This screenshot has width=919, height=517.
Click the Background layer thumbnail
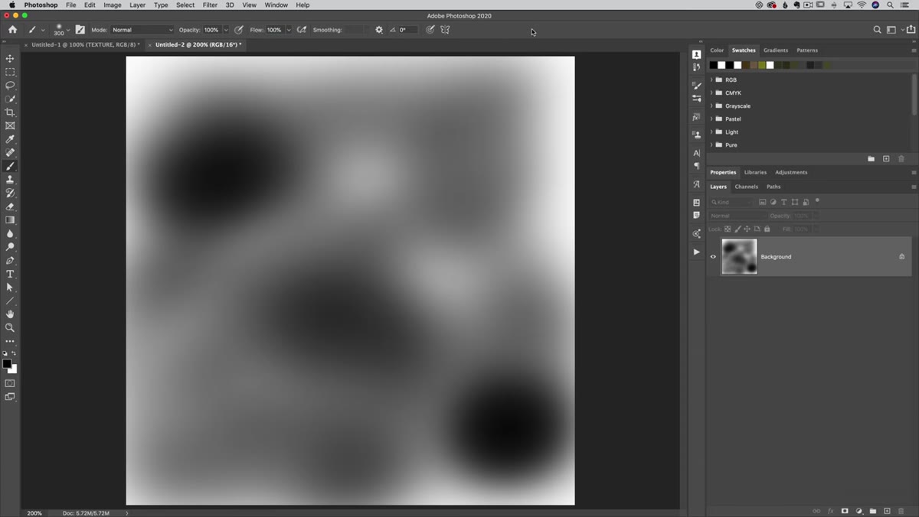pos(739,257)
